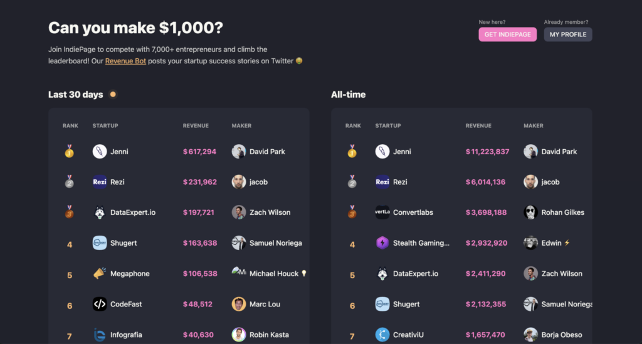The image size is (642, 344).
Task: Click the Convertlabs logo icon
Action: point(382,212)
